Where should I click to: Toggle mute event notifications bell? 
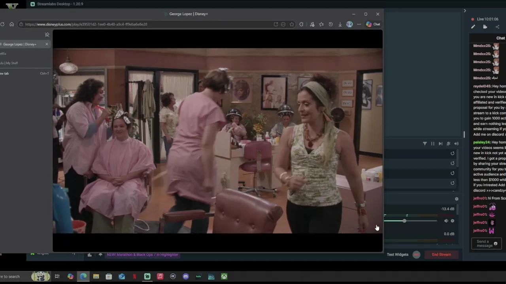click(x=448, y=144)
